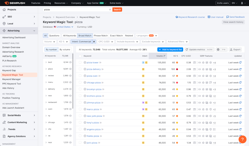The height and width of the screenshot is (146, 249).
Task: Open the KD % filter dropdown
Action: (63, 42)
